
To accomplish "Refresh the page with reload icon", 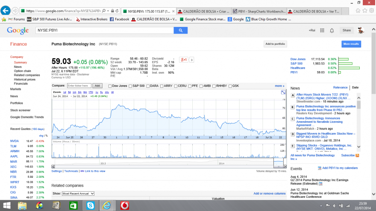I will pyautogui.click(x=117, y=11).
